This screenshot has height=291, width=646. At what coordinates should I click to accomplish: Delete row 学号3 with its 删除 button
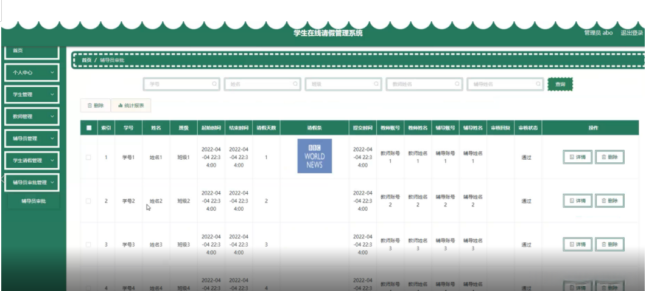pos(609,244)
